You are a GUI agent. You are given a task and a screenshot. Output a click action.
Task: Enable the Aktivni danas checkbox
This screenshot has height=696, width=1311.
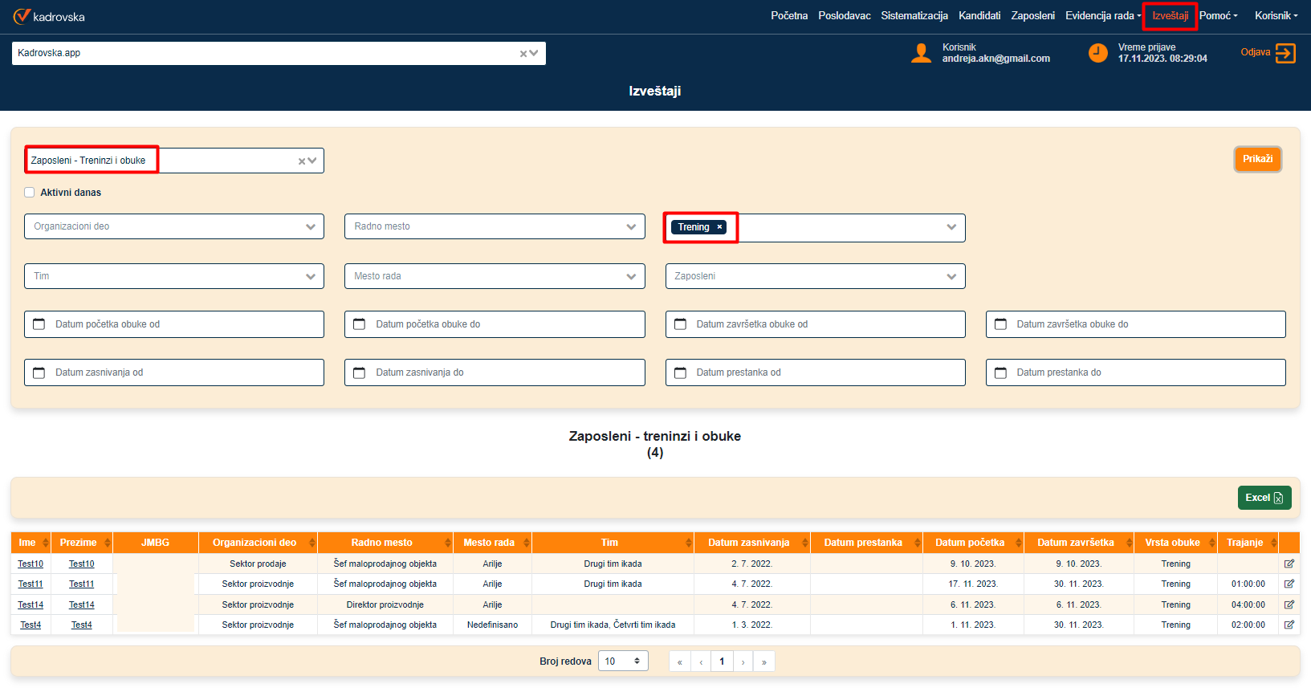coord(30,193)
